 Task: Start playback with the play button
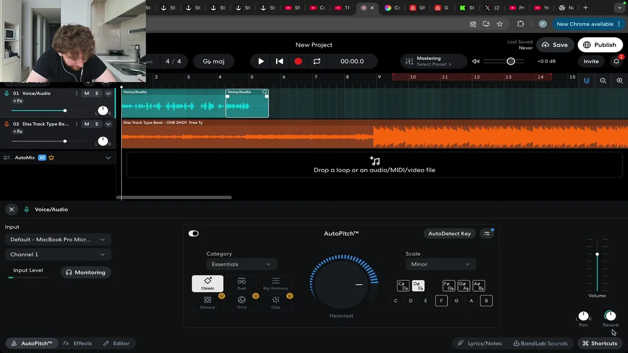[261, 61]
